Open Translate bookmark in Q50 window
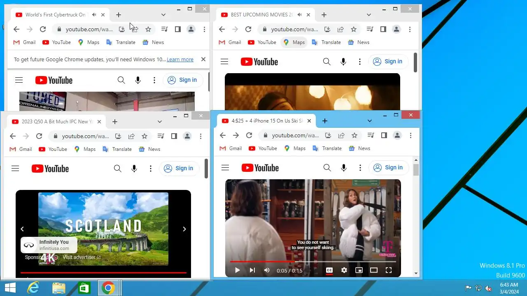 [118, 149]
